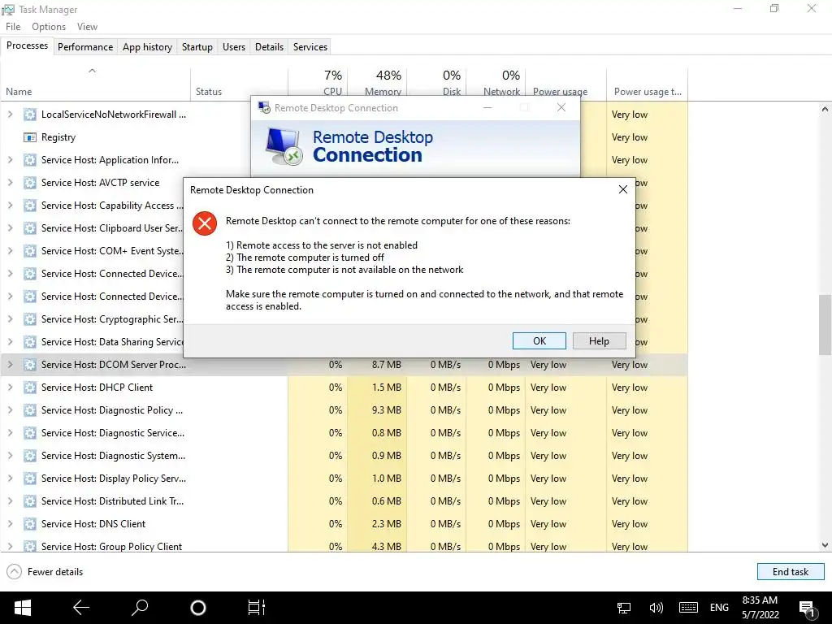Expand Service Host: Diagnostic System row
Screen dimensions: 832x624
click(10, 455)
